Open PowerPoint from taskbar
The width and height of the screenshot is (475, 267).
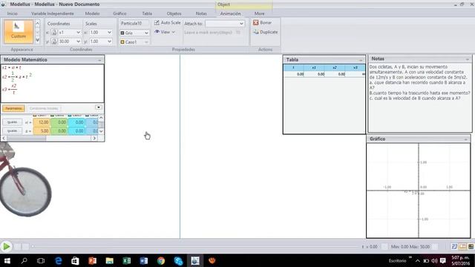coord(92,260)
